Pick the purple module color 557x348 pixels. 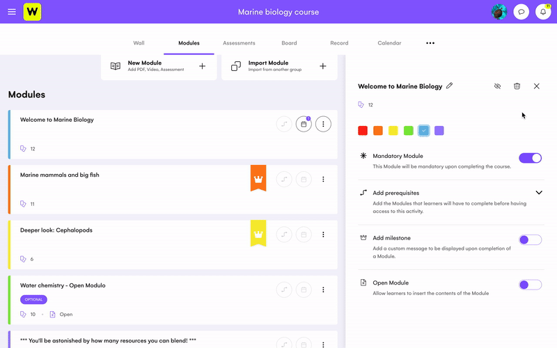pos(439,131)
